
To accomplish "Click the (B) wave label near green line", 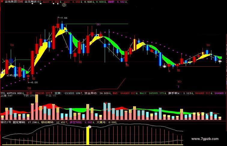I will pyautogui.click(x=98, y=24).
